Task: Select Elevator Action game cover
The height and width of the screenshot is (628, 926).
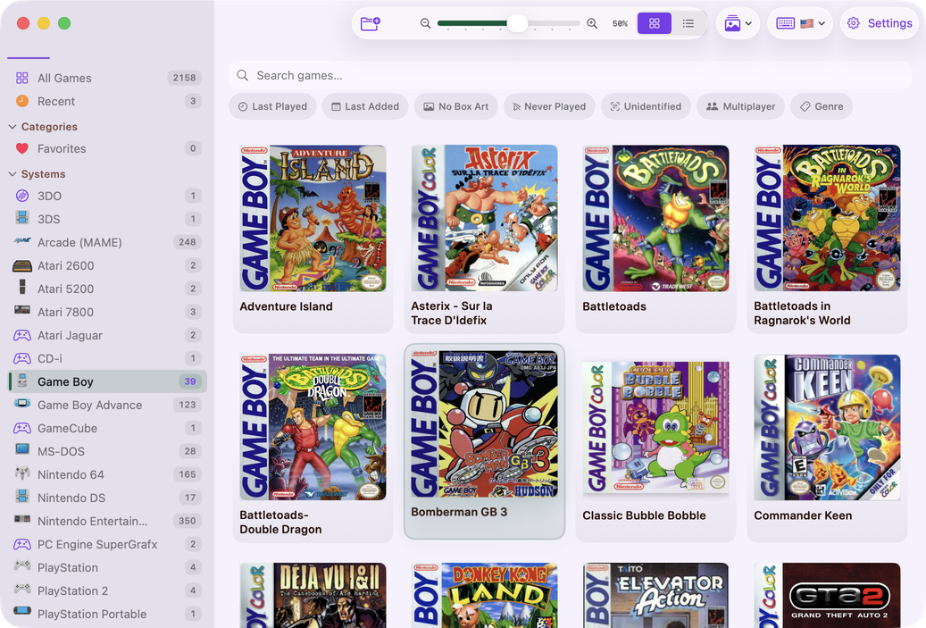Action: [x=655, y=596]
